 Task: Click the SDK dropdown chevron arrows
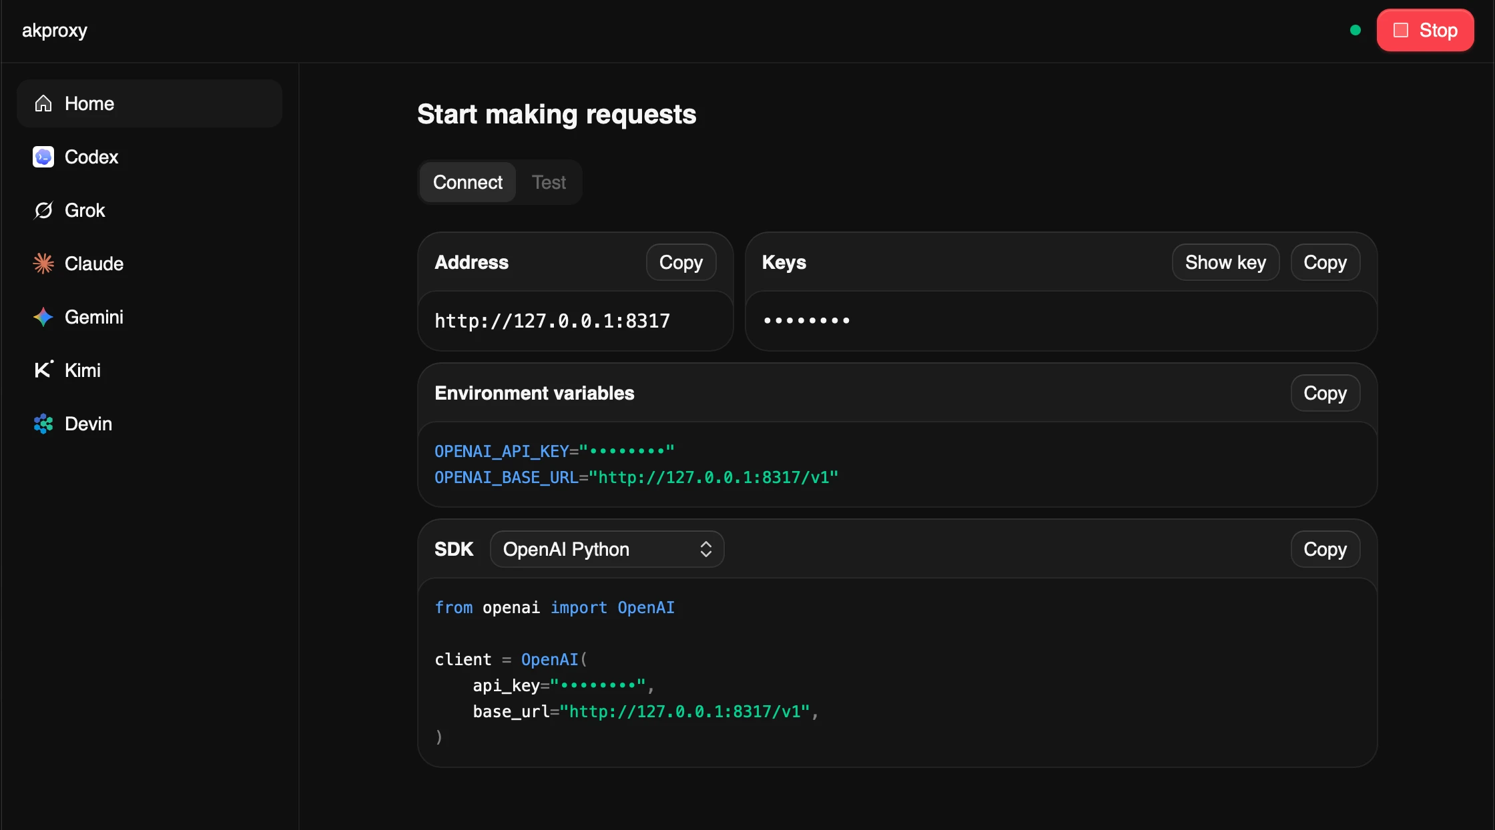pyautogui.click(x=705, y=549)
